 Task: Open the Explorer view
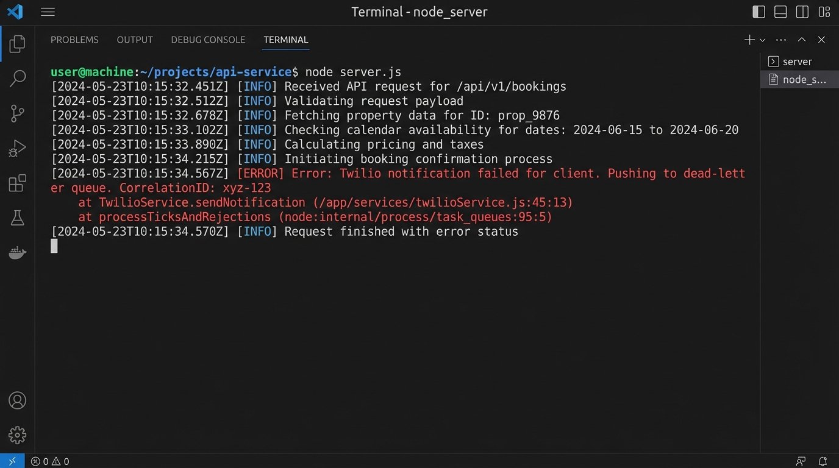pos(17,43)
